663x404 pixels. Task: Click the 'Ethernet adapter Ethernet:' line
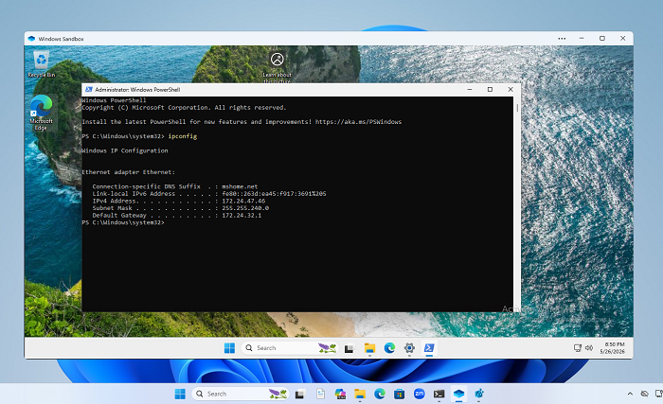tap(128, 172)
